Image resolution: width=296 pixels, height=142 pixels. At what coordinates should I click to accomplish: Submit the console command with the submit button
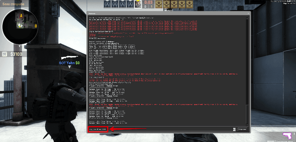[x=242, y=129]
